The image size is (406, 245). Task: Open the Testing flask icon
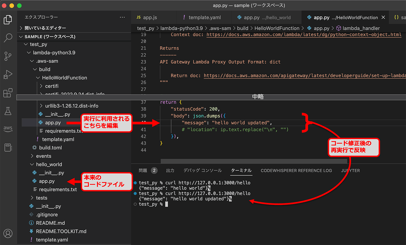[8, 111]
